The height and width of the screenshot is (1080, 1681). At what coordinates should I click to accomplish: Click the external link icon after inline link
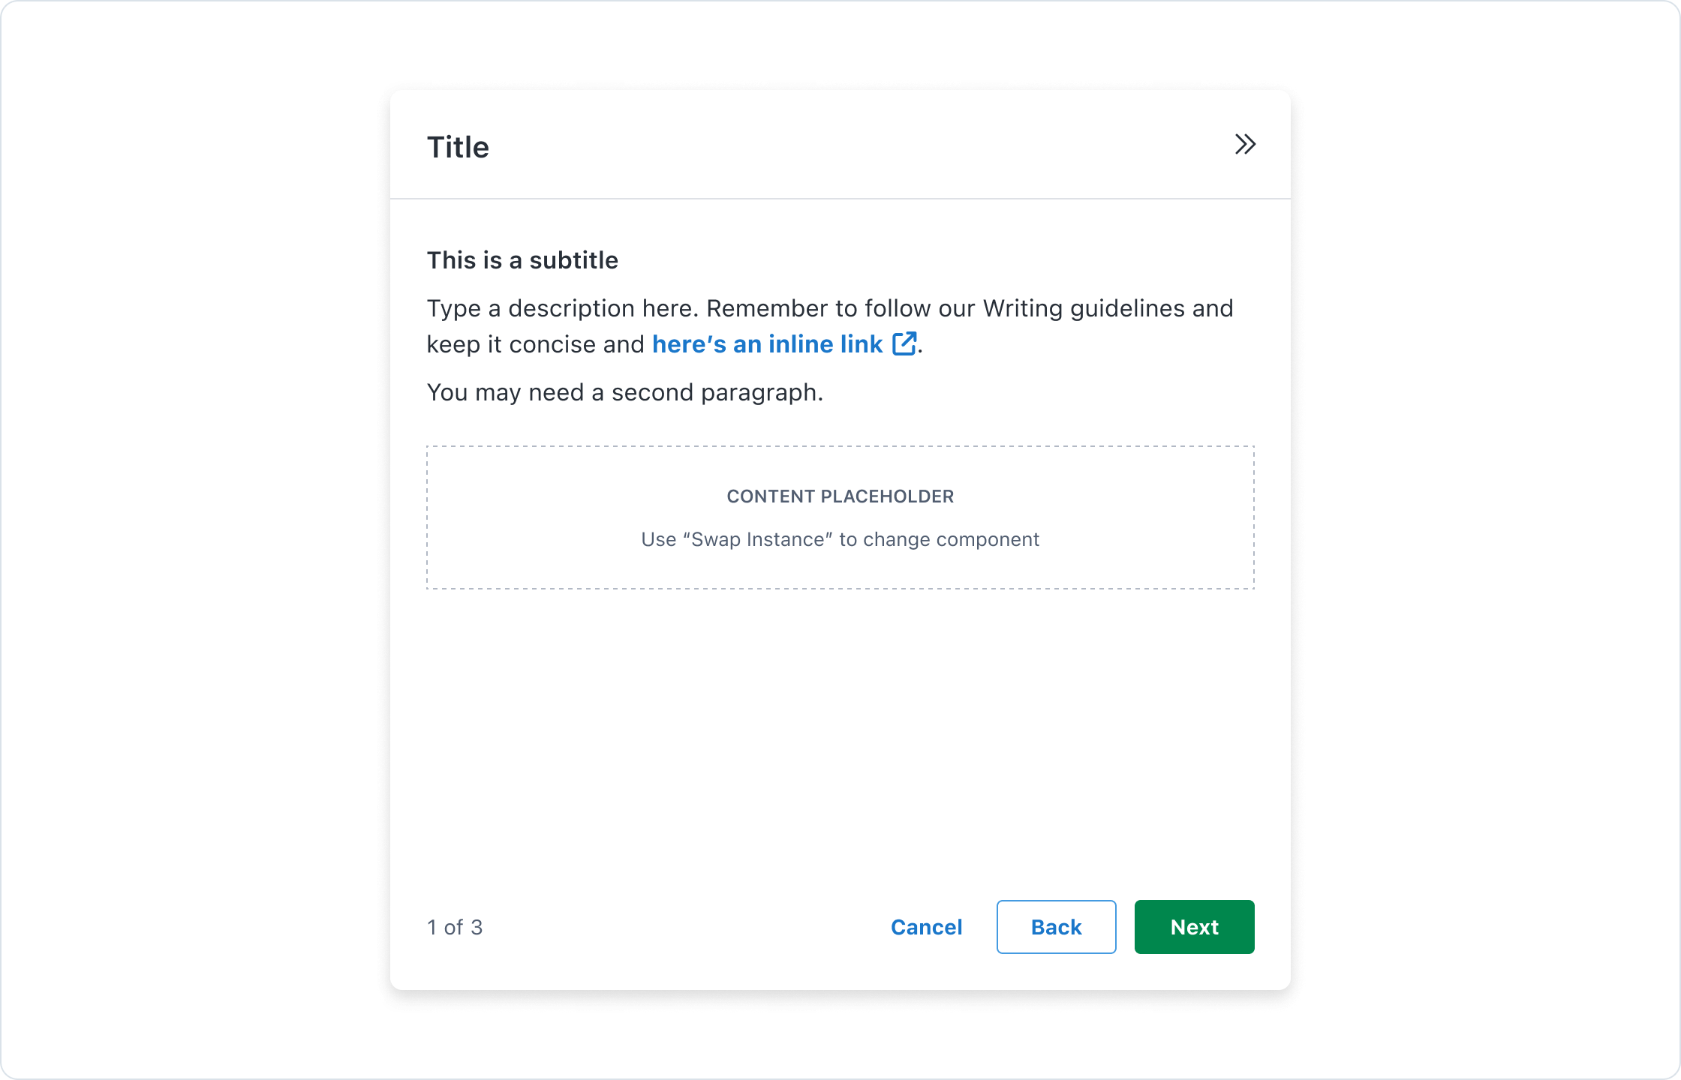(x=904, y=343)
